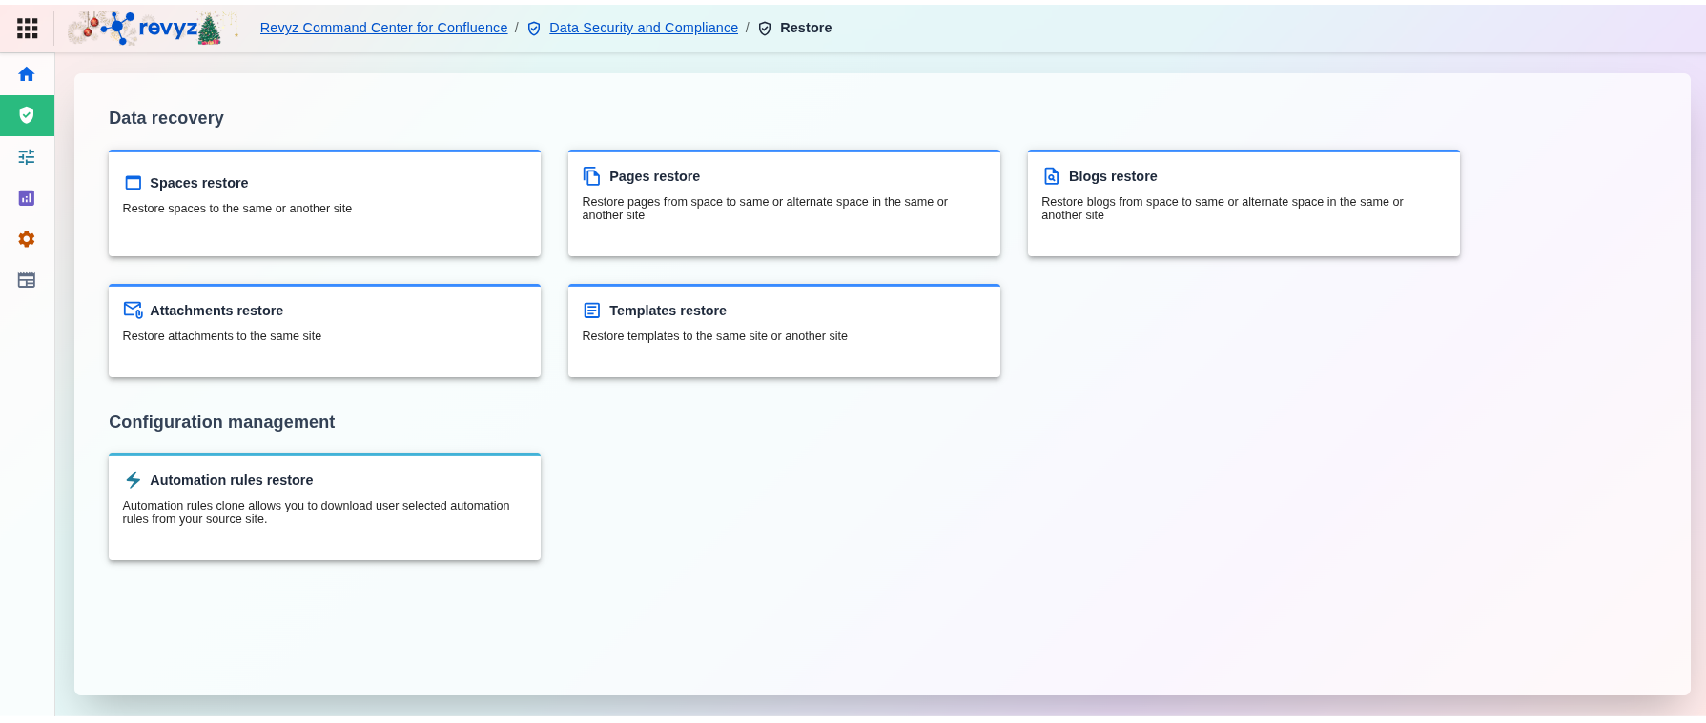
Task: Open the app switcher grid icon
Action: pos(27,29)
